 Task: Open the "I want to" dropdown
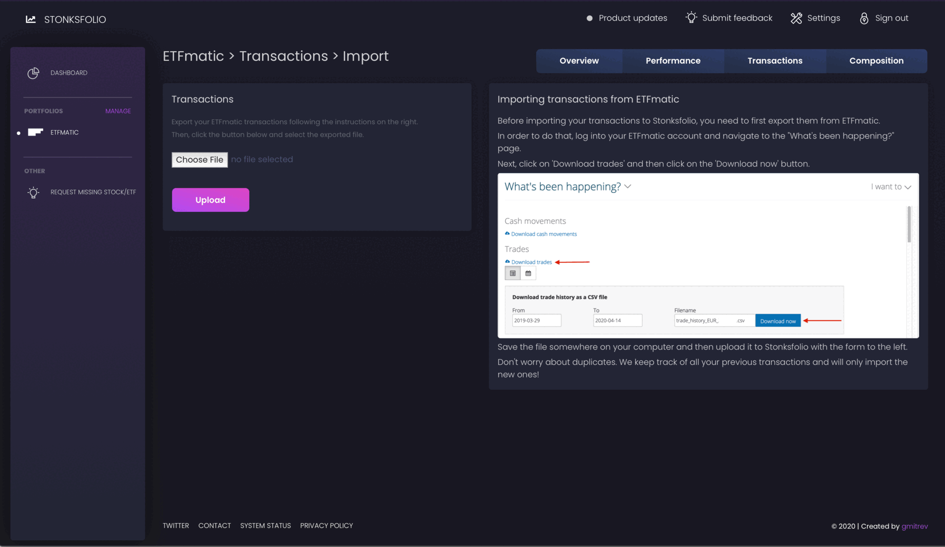point(891,187)
